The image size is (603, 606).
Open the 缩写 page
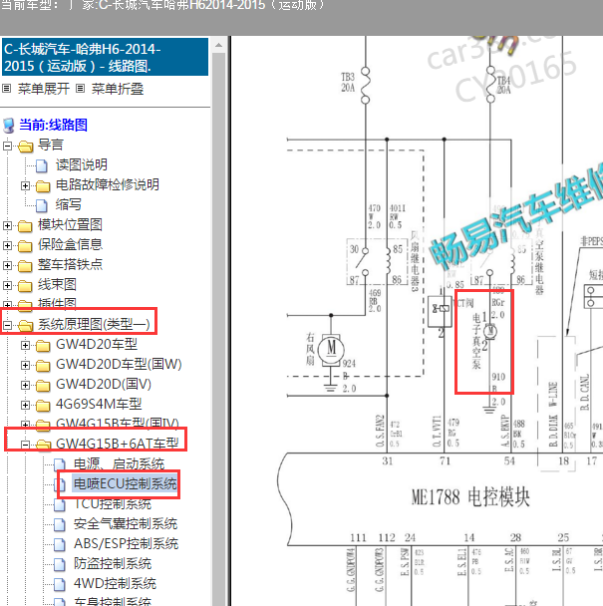[x=69, y=205]
